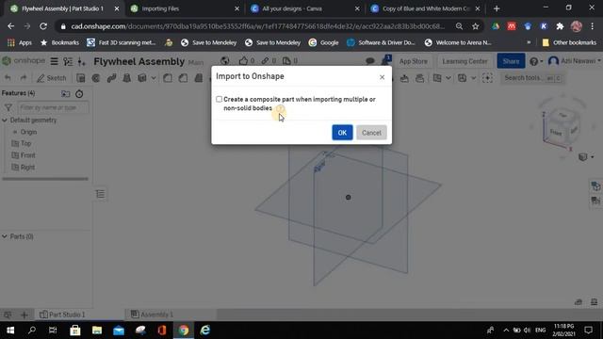The image size is (603, 339).
Task: Open the versions and history icon
Action: (x=68, y=61)
